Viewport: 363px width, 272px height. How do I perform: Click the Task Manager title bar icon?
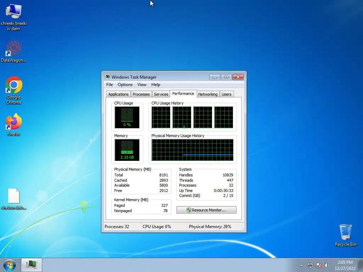coord(107,77)
